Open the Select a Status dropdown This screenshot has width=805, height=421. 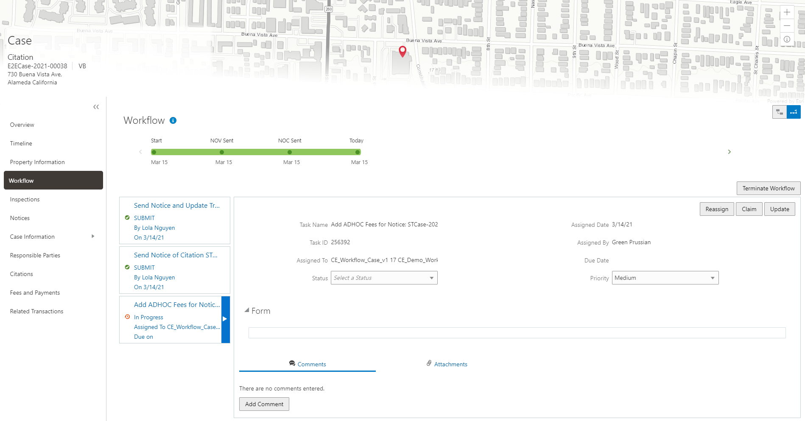(383, 278)
